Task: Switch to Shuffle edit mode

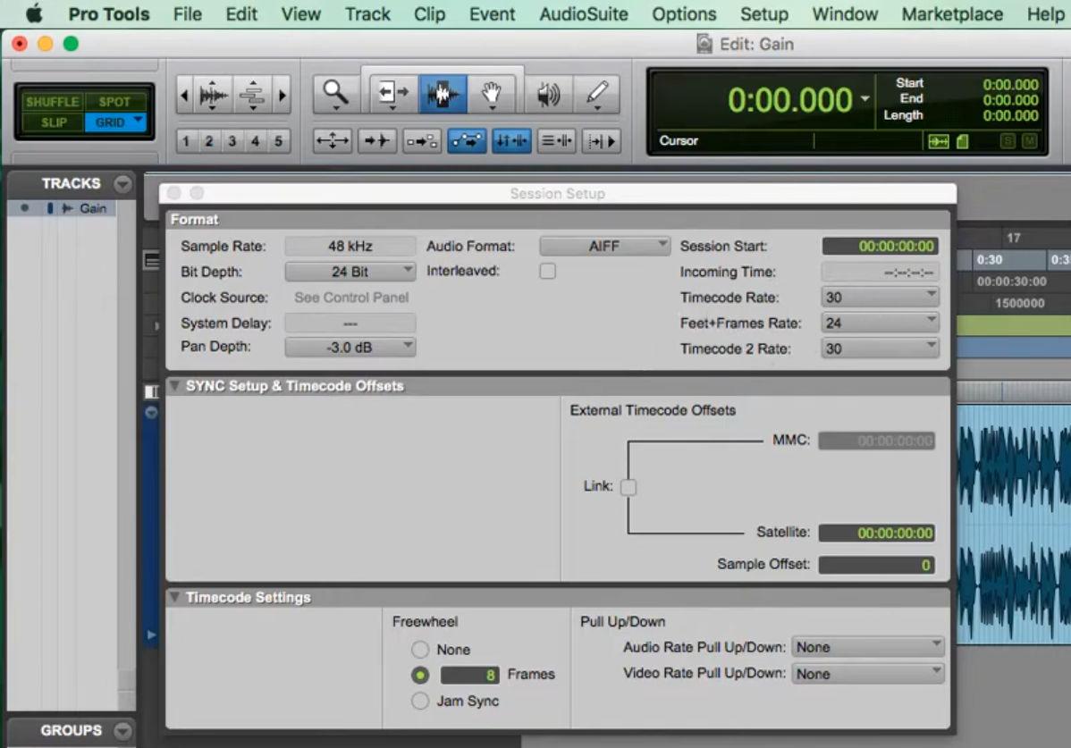Action: [x=51, y=101]
